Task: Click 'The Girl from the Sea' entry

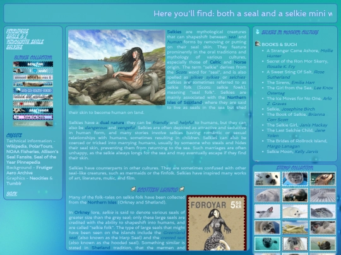Action: (300, 90)
